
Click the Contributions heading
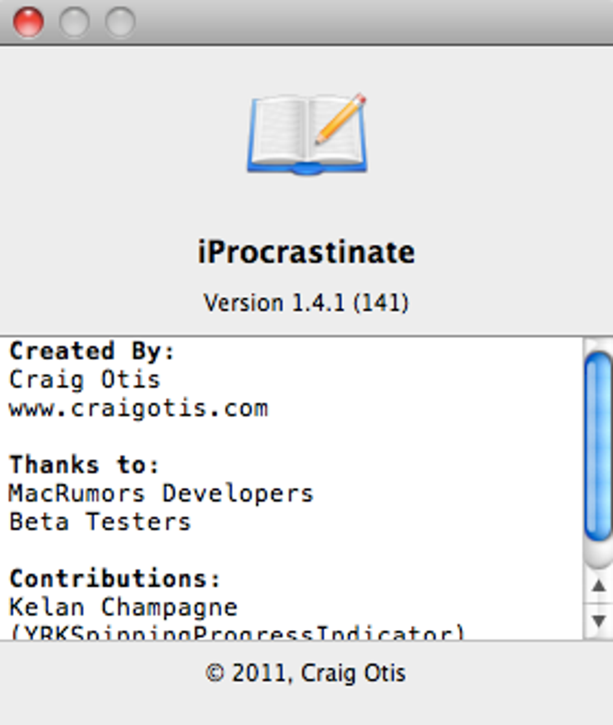pyautogui.click(x=115, y=578)
